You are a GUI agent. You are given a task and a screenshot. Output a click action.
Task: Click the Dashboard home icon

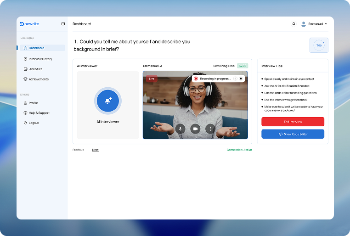coord(25,48)
